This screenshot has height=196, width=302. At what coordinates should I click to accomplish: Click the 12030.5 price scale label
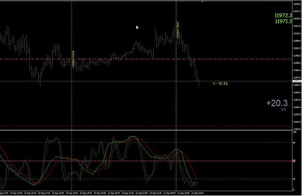297,19
